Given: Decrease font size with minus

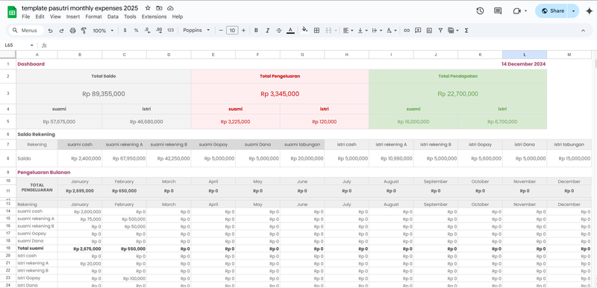Looking at the screenshot, I should (x=220, y=31).
